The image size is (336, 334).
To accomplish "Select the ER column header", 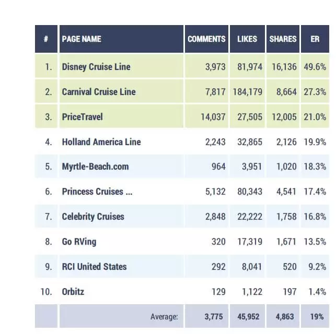I will tap(315, 39).
